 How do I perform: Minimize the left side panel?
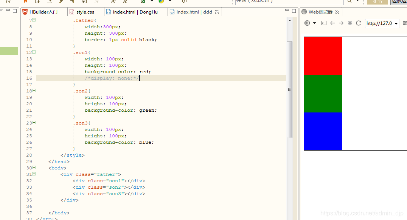pos(8,10)
